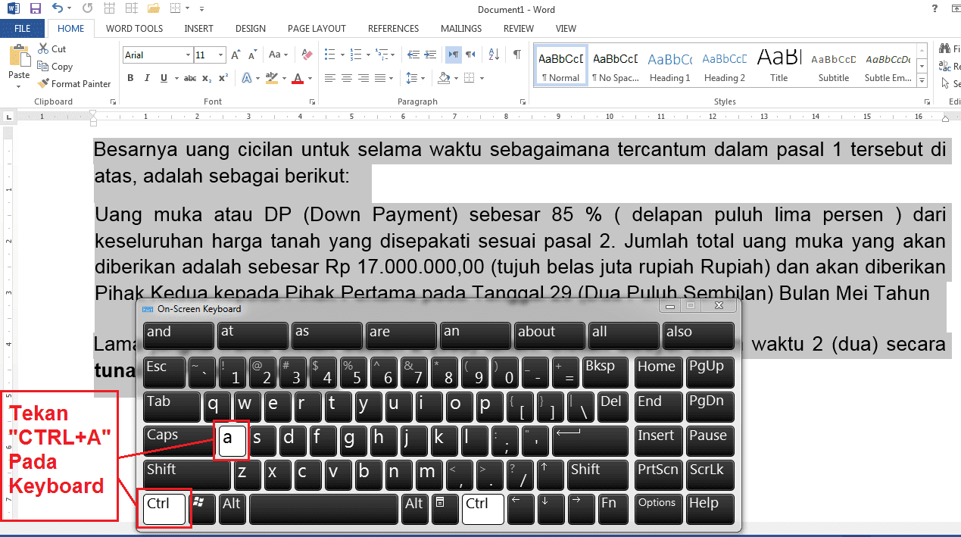961x537 pixels.
Task: Expand the line spacing dropdown
Action: click(x=420, y=78)
